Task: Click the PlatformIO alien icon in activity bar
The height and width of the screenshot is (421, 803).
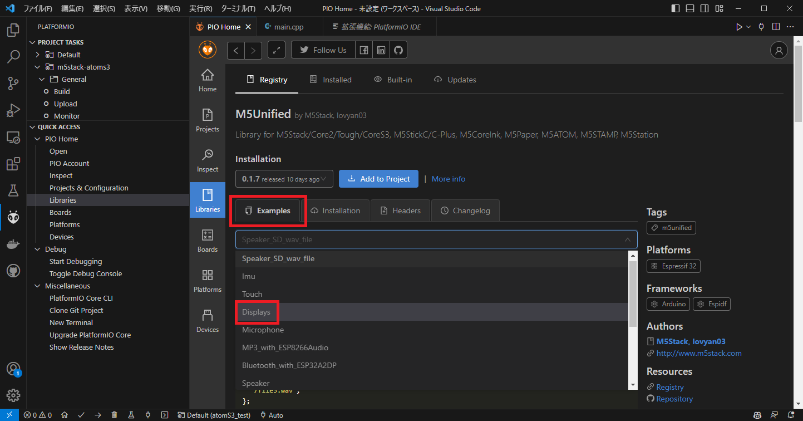Action: tap(13, 218)
